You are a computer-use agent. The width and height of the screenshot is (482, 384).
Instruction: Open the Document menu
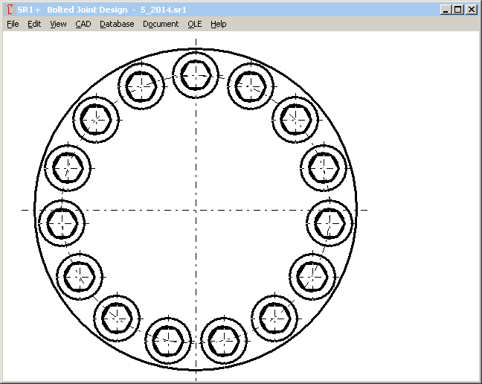click(161, 24)
